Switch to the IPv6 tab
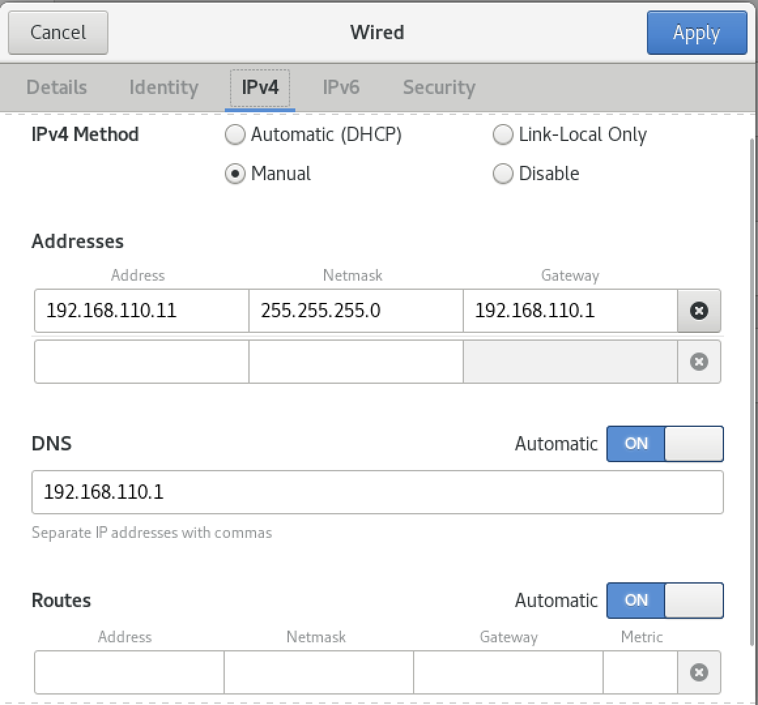The width and height of the screenshot is (758, 705). (341, 87)
